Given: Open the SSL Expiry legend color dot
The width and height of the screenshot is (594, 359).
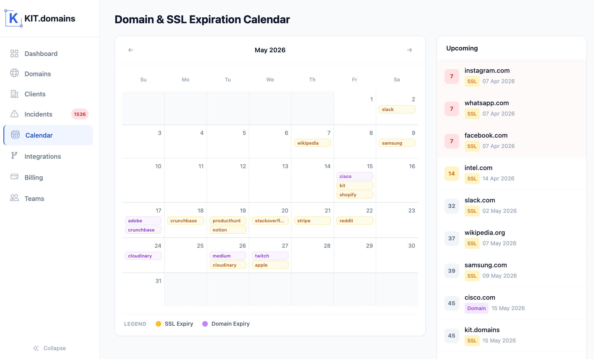Looking at the screenshot, I should pos(158,324).
